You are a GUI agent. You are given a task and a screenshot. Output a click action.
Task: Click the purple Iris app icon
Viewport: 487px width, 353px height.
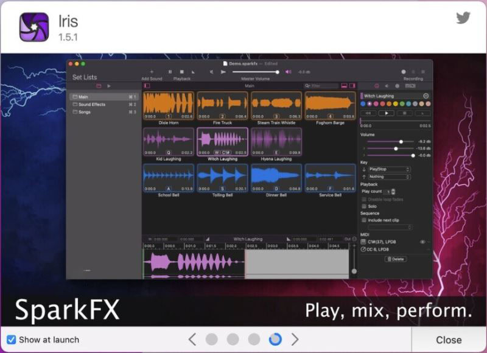(x=34, y=27)
